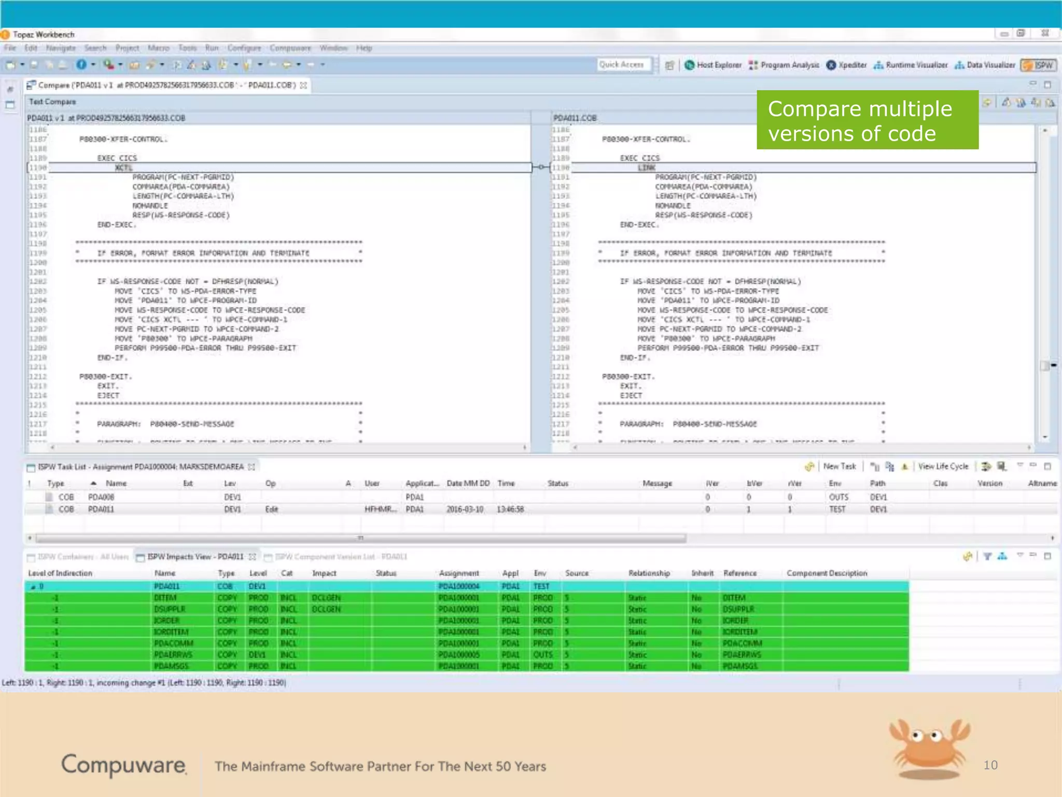
Task: Click the arrows icon after View Life Cycle
Action: [986, 466]
